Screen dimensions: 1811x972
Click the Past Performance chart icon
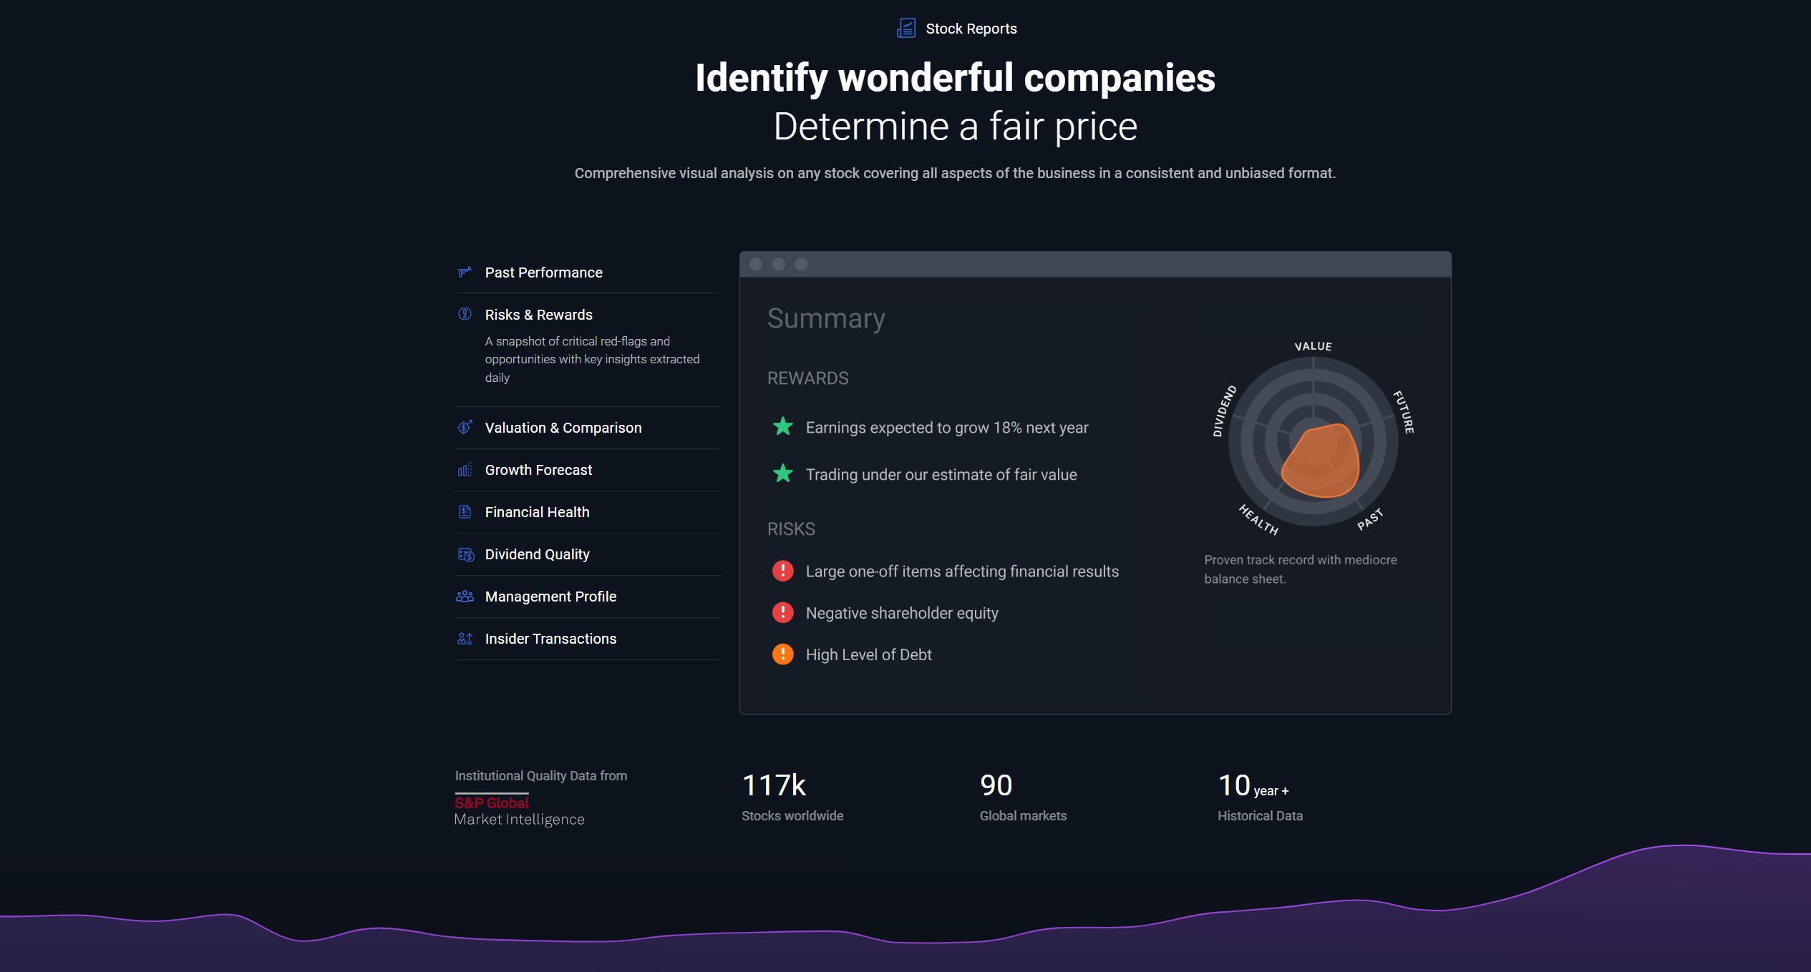click(465, 272)
